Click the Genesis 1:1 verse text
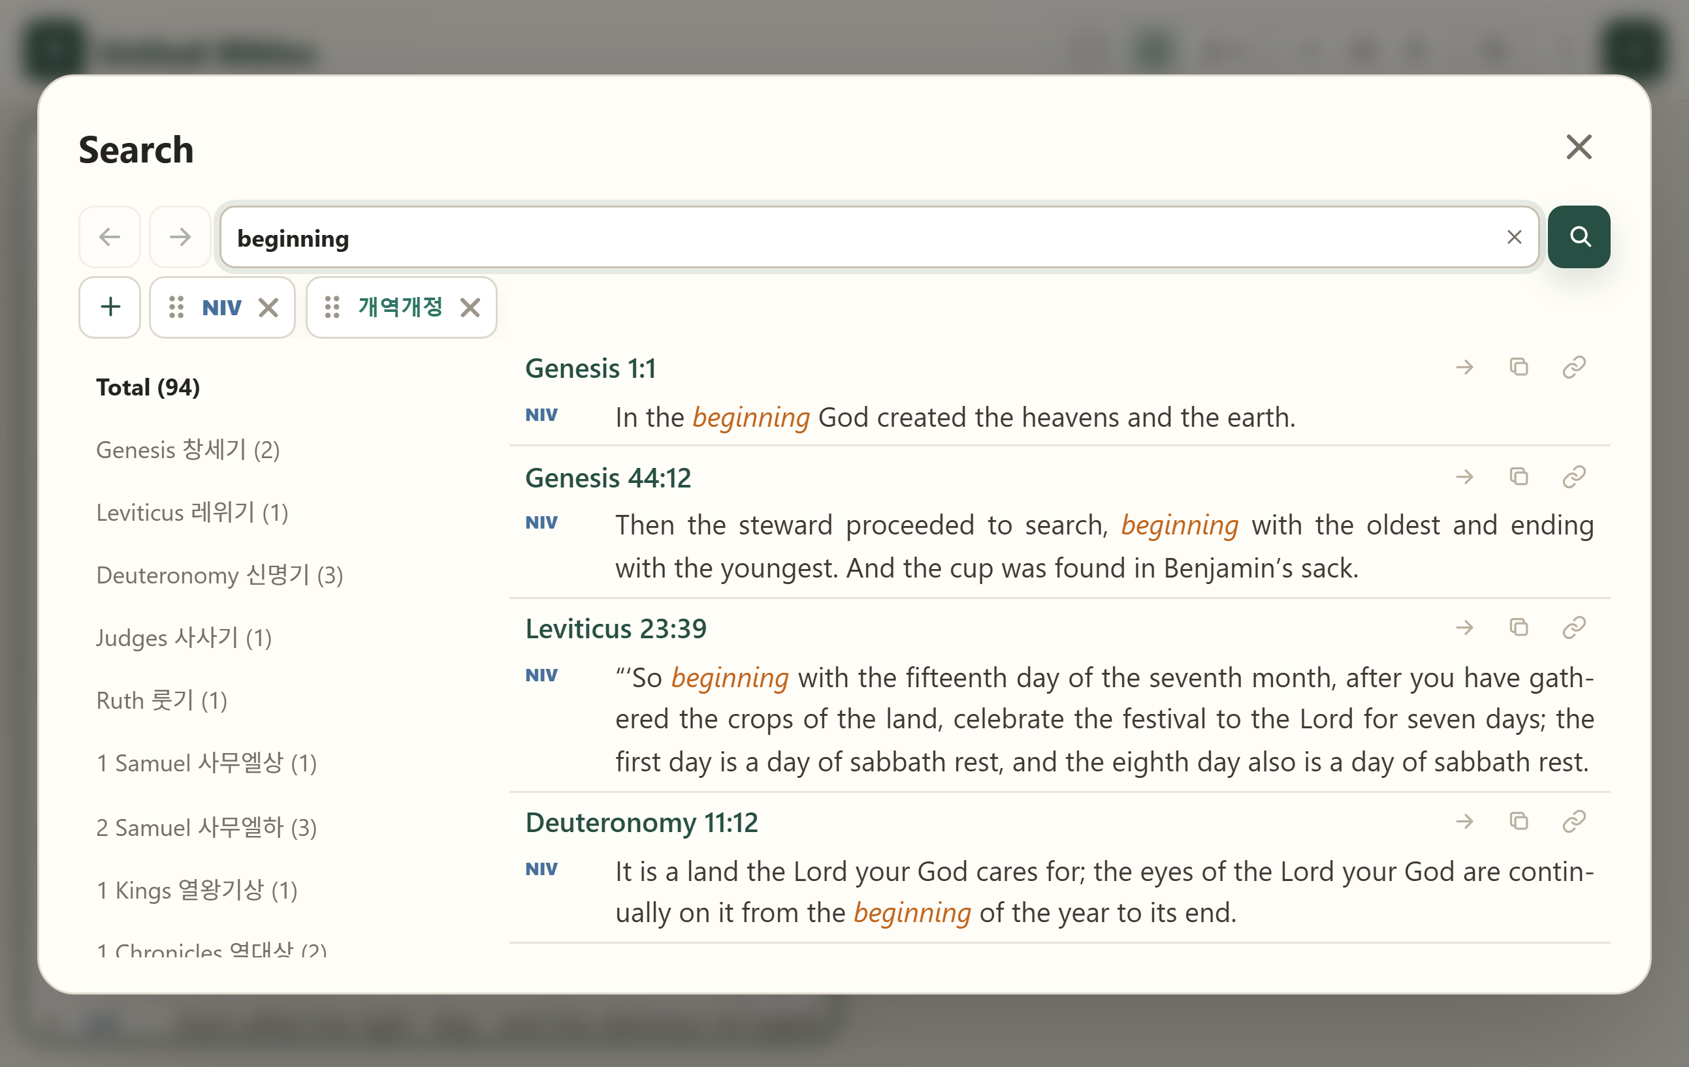This screenshot has height=1067, width=1689. click(x=956, y=418)
